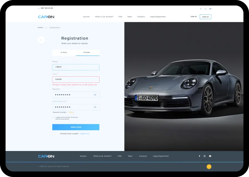Click the SIGN UP button
Image resolution: width=249 pixels, height=177 pixels.
205,17
